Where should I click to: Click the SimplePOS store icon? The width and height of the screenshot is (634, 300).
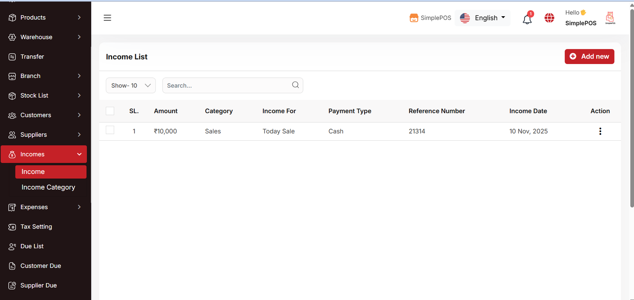[x=414, y=18]
